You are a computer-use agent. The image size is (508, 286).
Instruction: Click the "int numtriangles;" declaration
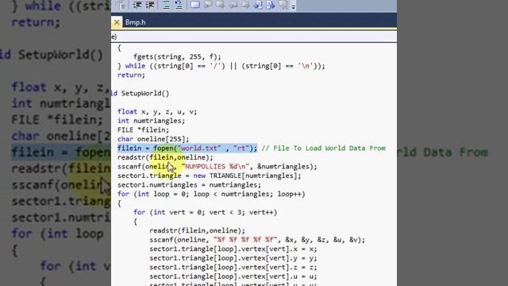tap(151, 121)
